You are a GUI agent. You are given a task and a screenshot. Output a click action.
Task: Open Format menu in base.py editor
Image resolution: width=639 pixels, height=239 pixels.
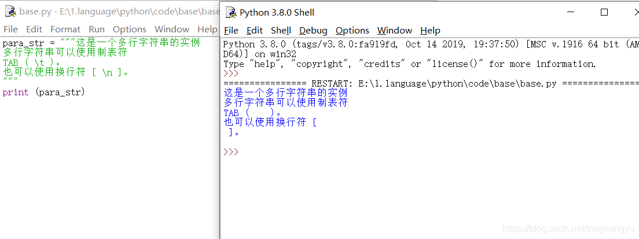[x=65, y=29]
